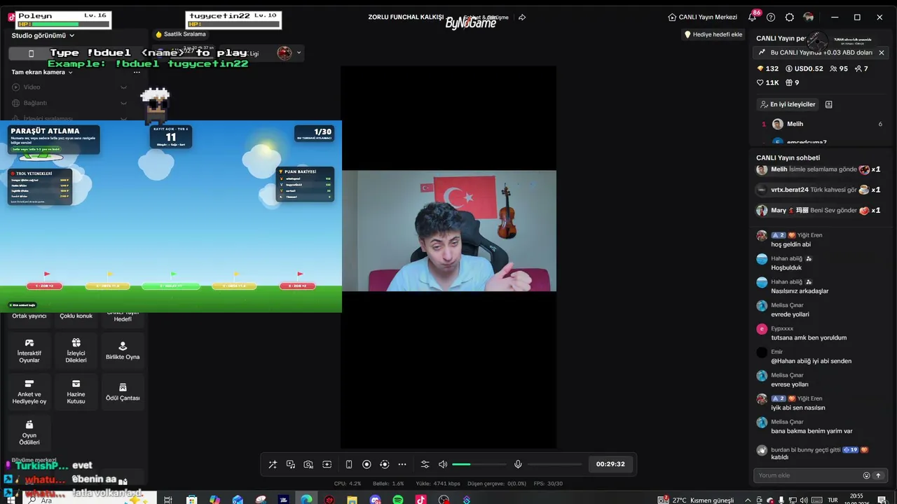Viewport: 897px width, 504px height.
Task: Open the more options ellipsis in bottom toolbar
Action: pos(402,464)
